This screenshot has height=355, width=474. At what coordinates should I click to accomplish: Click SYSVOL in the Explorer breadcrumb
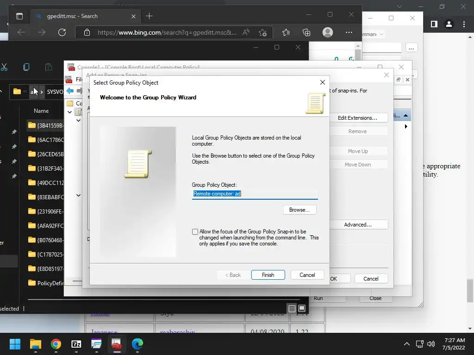55,92
